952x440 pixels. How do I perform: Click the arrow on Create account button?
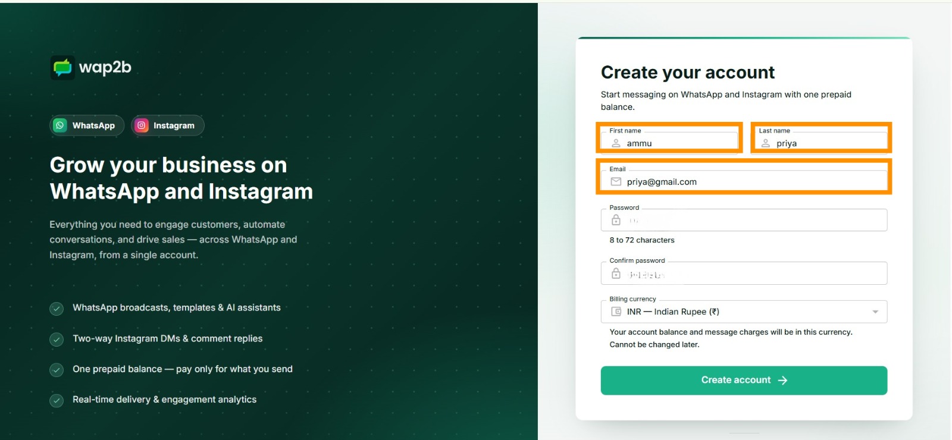pyautogui.click(x=783, y=381)
